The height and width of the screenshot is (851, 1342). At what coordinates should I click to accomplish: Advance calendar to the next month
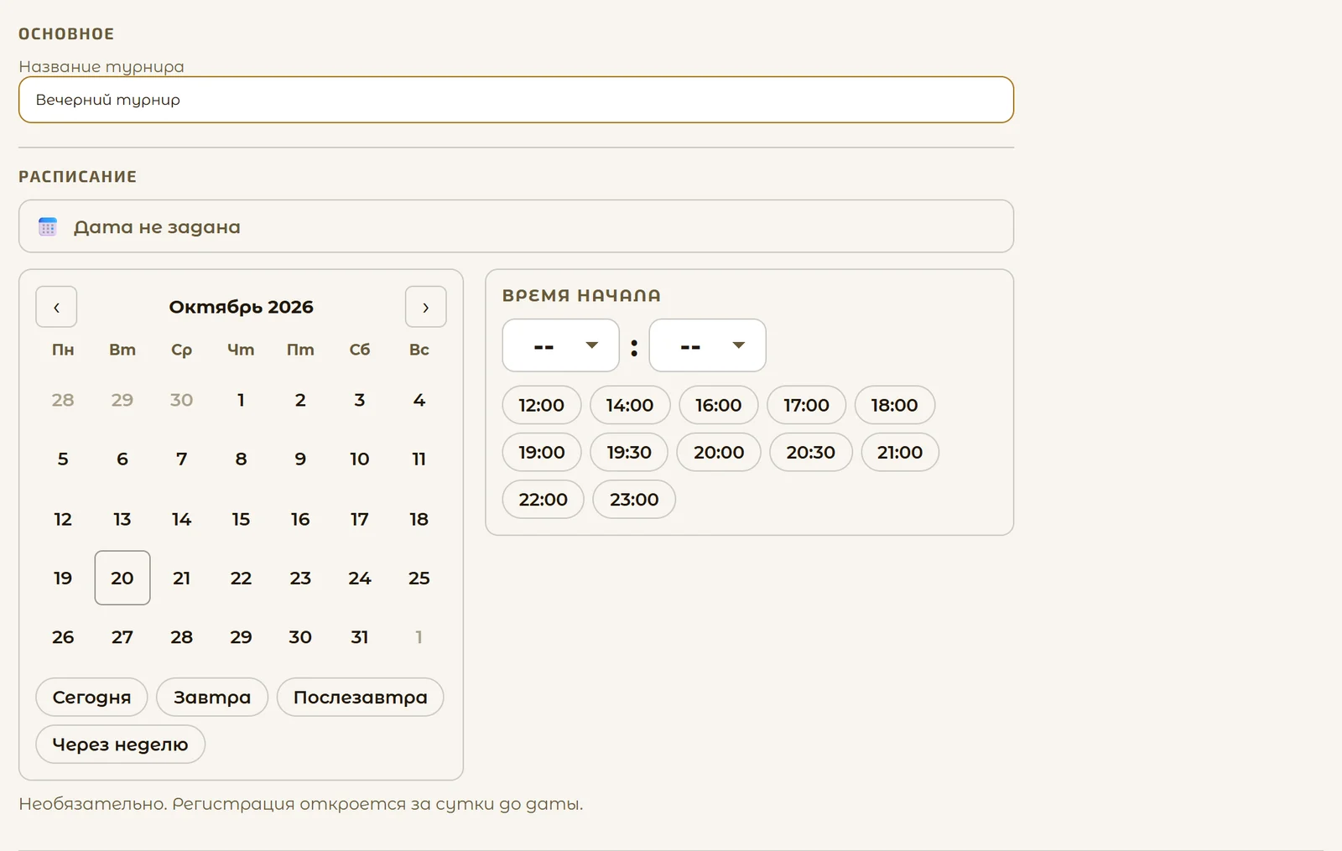pos(425,307)
